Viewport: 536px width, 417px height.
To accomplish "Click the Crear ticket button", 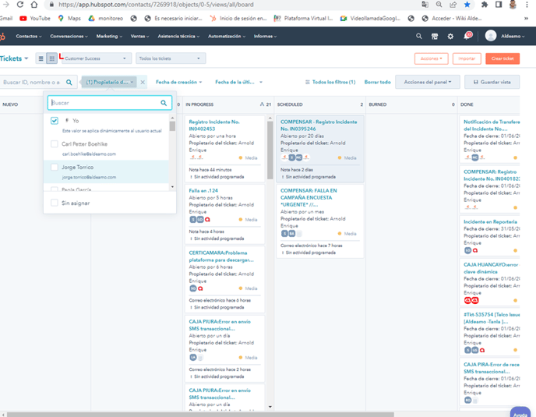I will [503, 58].
